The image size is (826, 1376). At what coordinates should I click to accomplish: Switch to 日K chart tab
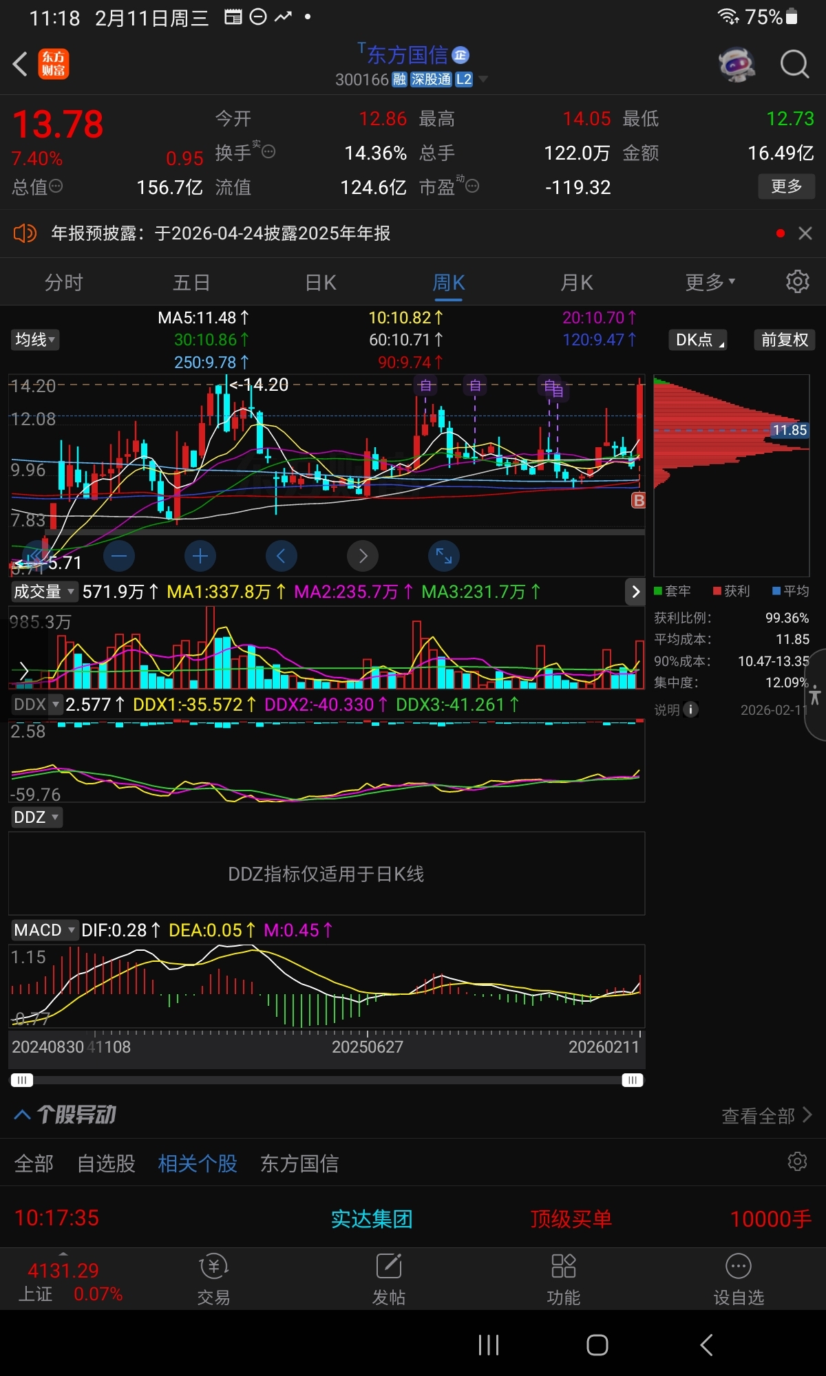pos(320,282)
